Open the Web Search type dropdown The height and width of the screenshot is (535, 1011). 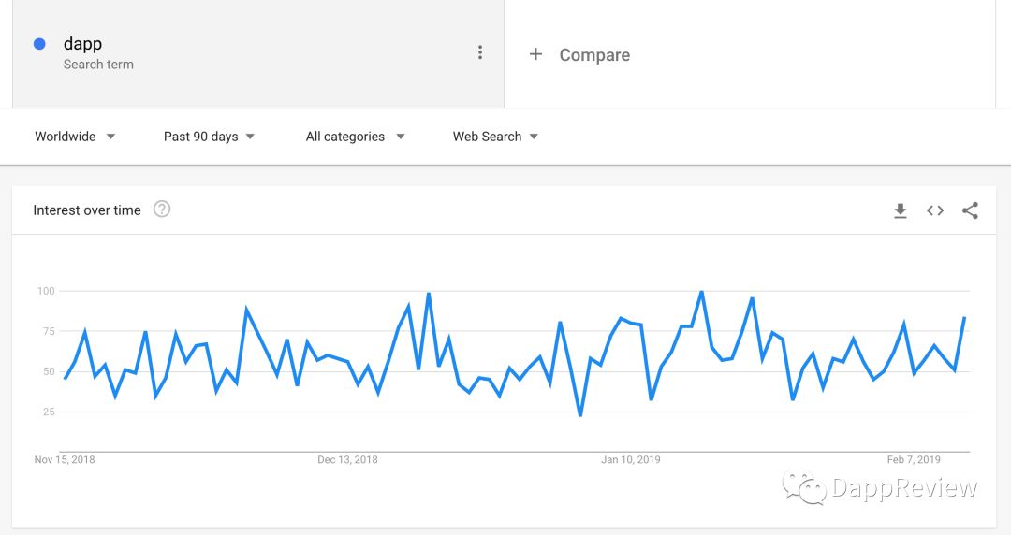click(x=495, y=137)
